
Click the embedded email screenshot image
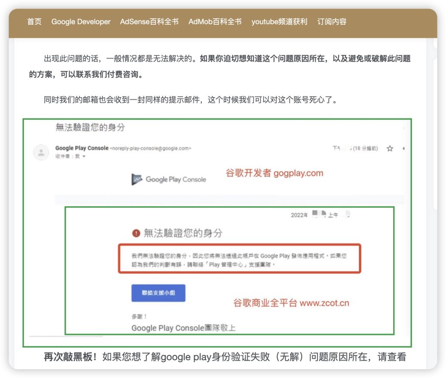(217, 233)
